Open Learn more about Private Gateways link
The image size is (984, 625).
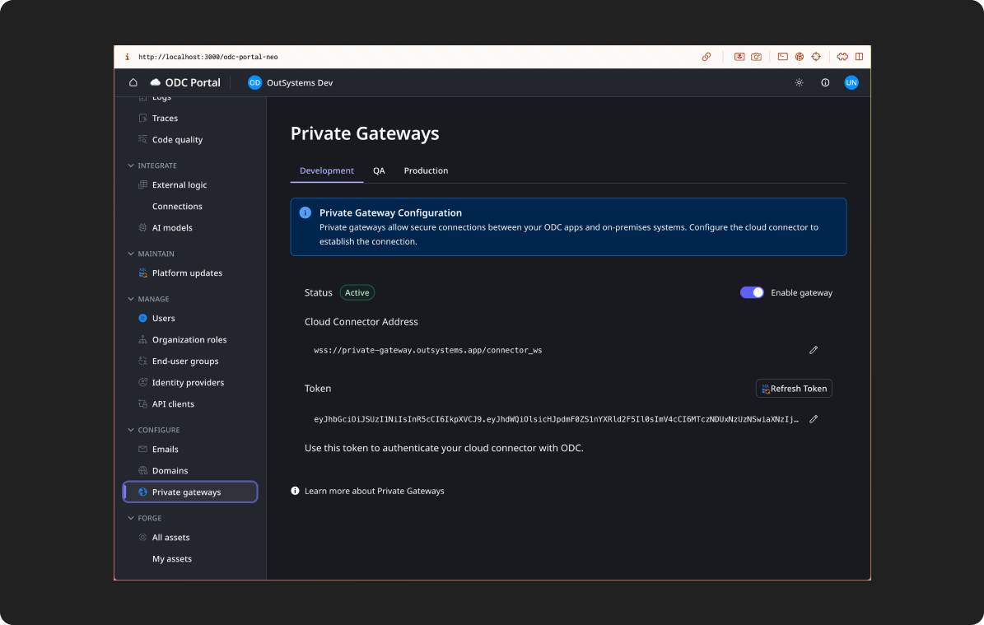coord(374,491)
